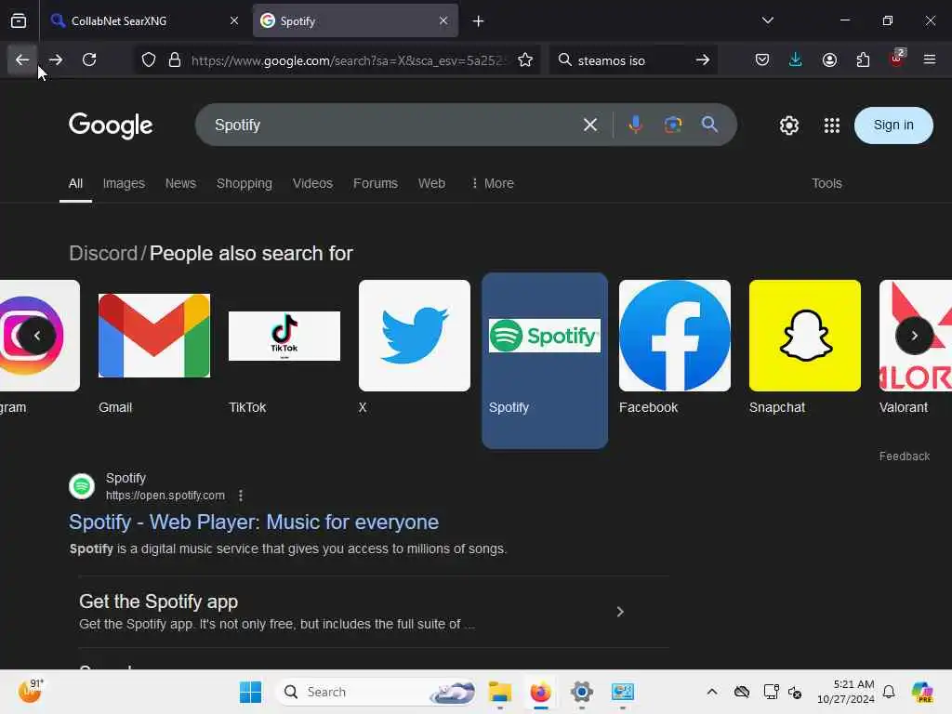Select the Snapchat card thumbnail
Screen dimensions: 952x714
(x=805, y=336)
